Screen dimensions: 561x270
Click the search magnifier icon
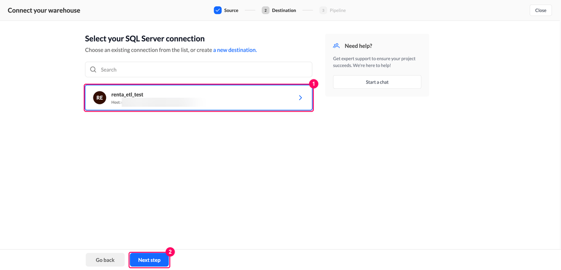[93, 70]
